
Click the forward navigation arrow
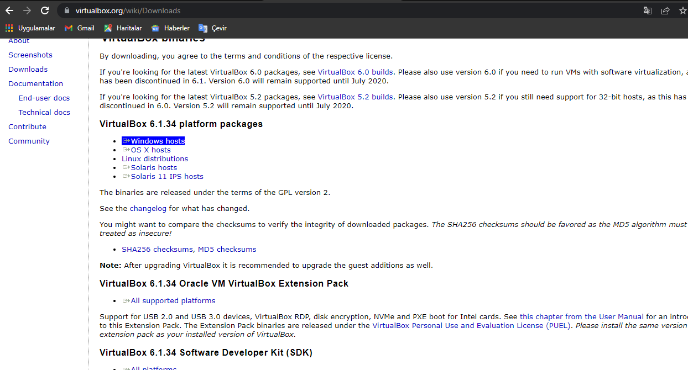pyautogui.click(x=27, y=10)
